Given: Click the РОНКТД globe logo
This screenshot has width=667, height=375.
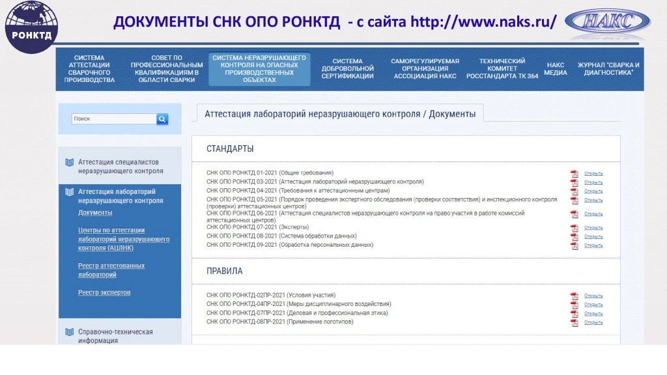Looking at the screenshot, I should pyautogui.click(x=31, y=26).
